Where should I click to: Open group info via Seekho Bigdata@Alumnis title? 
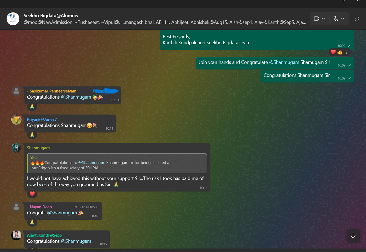(51, 16)
